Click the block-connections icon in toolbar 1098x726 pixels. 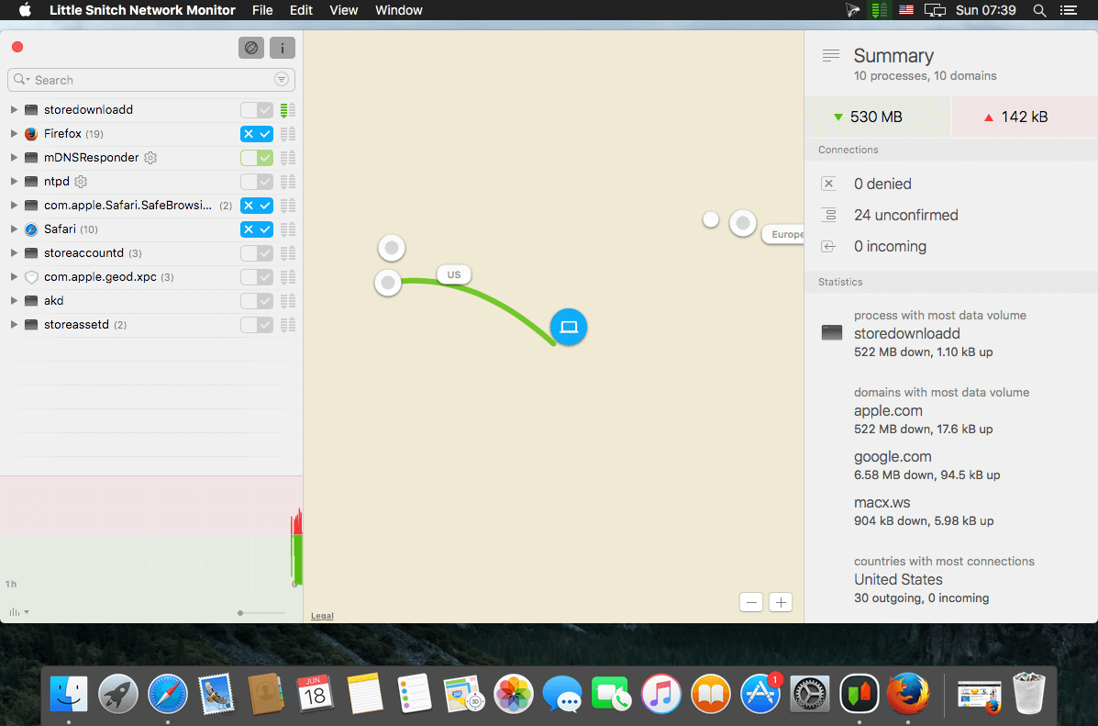251,48
